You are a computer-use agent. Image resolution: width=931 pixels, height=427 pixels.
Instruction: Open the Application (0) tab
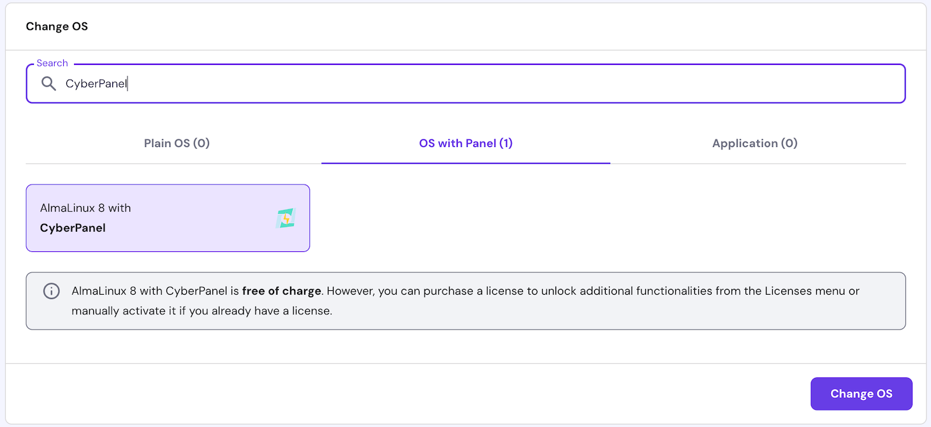pyautogui.click(x=754, y=143)
